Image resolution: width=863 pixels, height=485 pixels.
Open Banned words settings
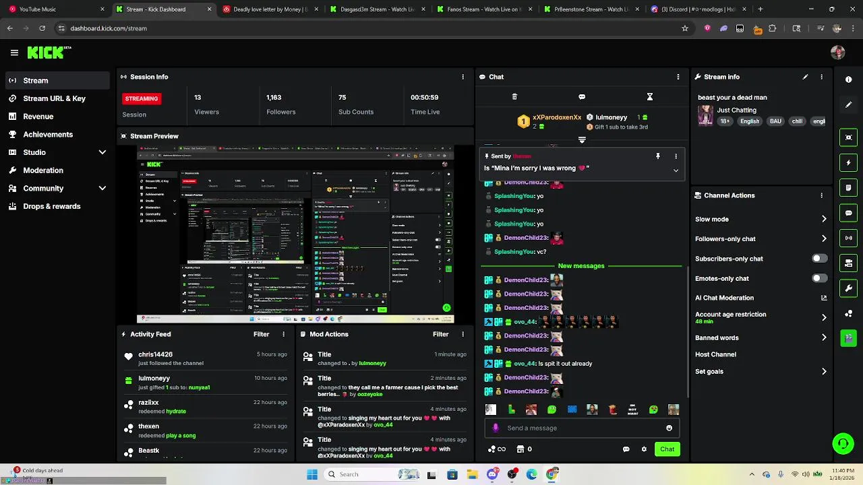point(761,337)
